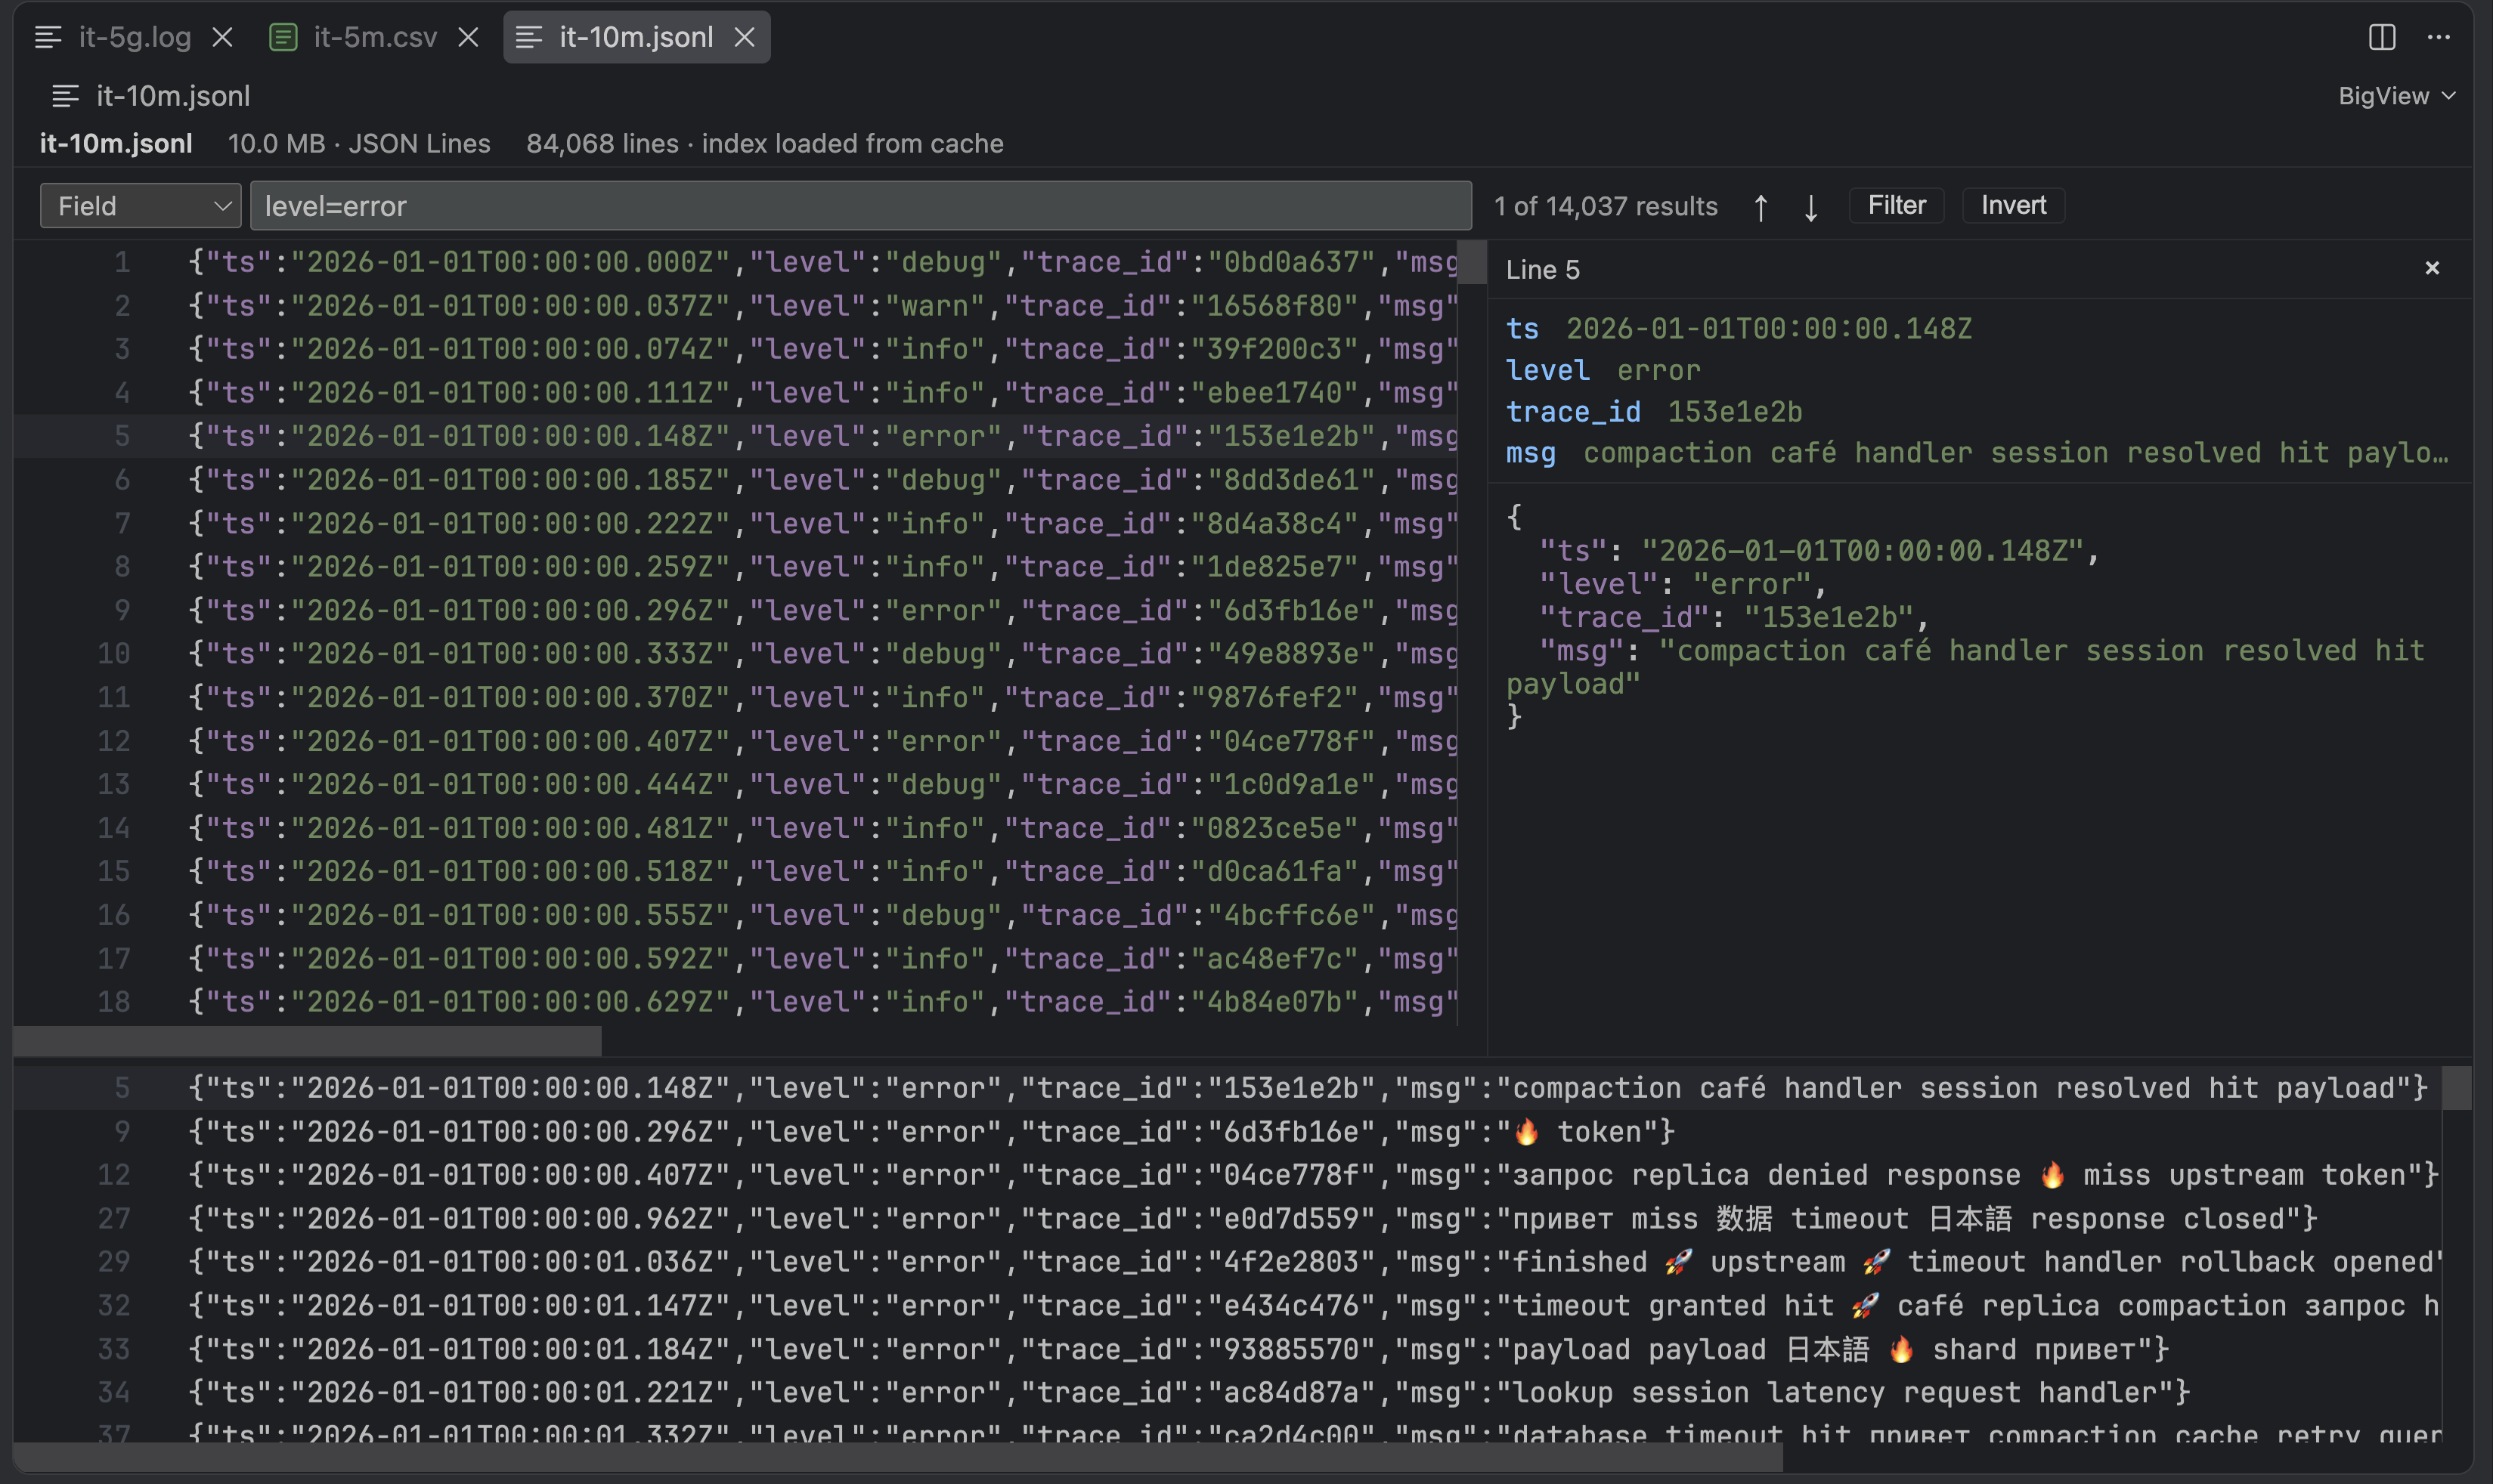
Task: Click the '84,068 lines · index loaded from cache' text
Action: [x=765, y=144]
